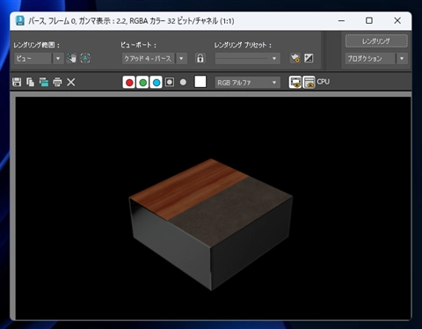Toggle monochrome display mode
Viewport: 422px width, 329px height.
[183, 82]
